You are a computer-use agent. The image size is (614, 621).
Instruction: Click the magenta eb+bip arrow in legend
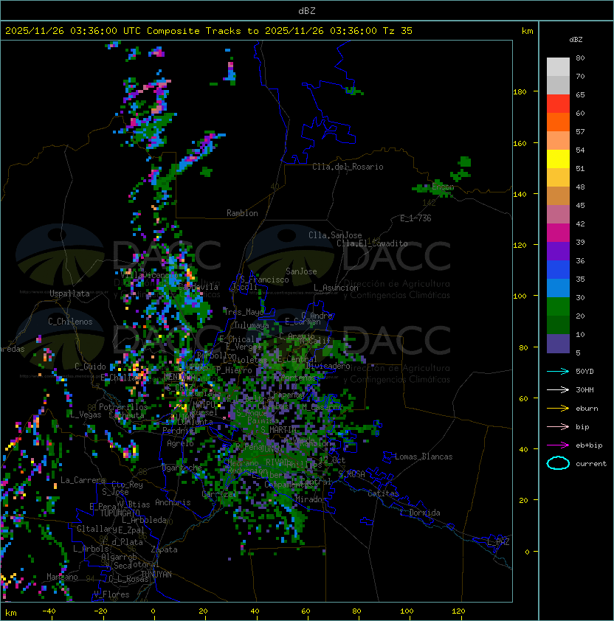pos(558,445)
